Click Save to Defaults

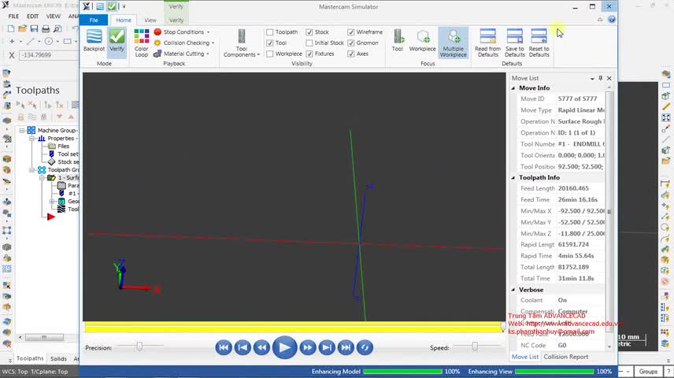point(514,43)
